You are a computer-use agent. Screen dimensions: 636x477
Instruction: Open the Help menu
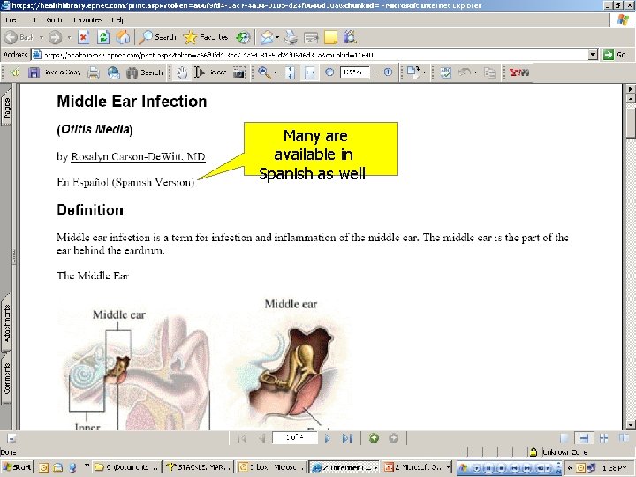pyautogui.click(x=118, y=19)
